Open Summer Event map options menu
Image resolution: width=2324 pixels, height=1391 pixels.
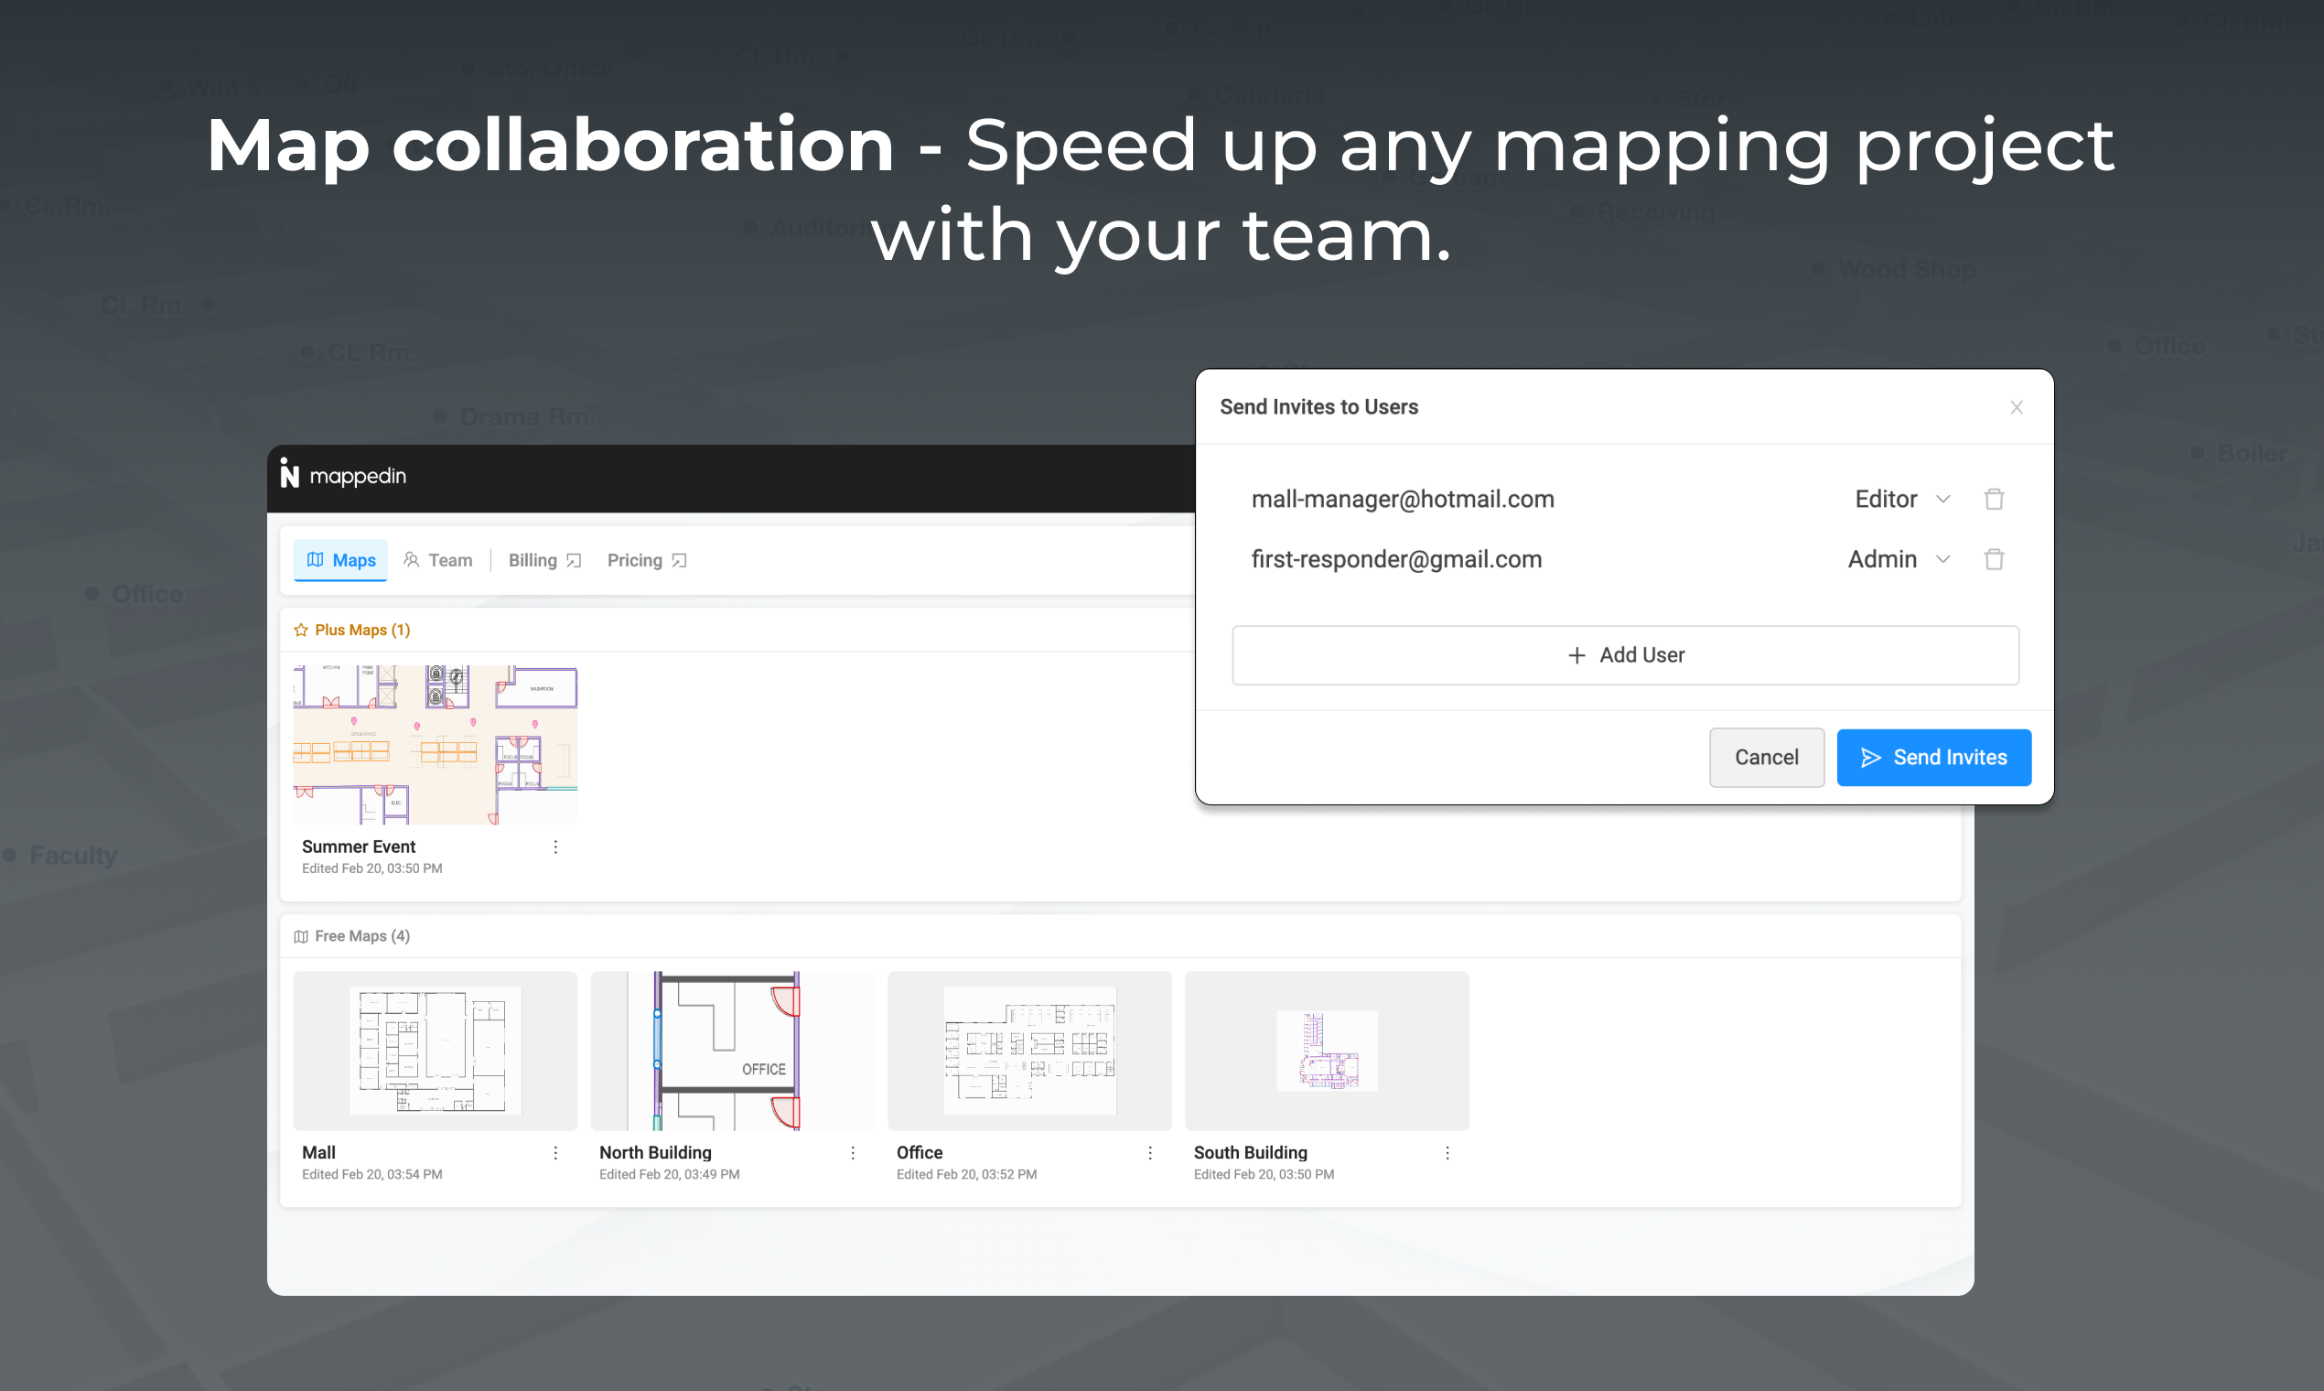tap(555, 846)
